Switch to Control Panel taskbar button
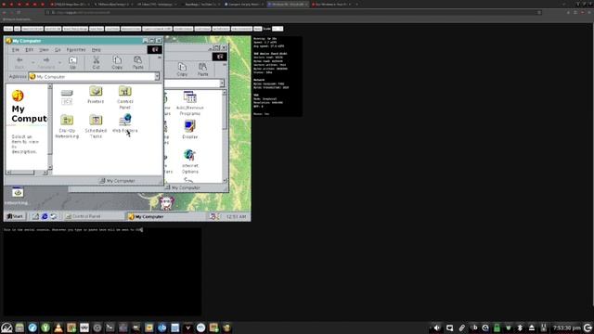 pos(94,216)
